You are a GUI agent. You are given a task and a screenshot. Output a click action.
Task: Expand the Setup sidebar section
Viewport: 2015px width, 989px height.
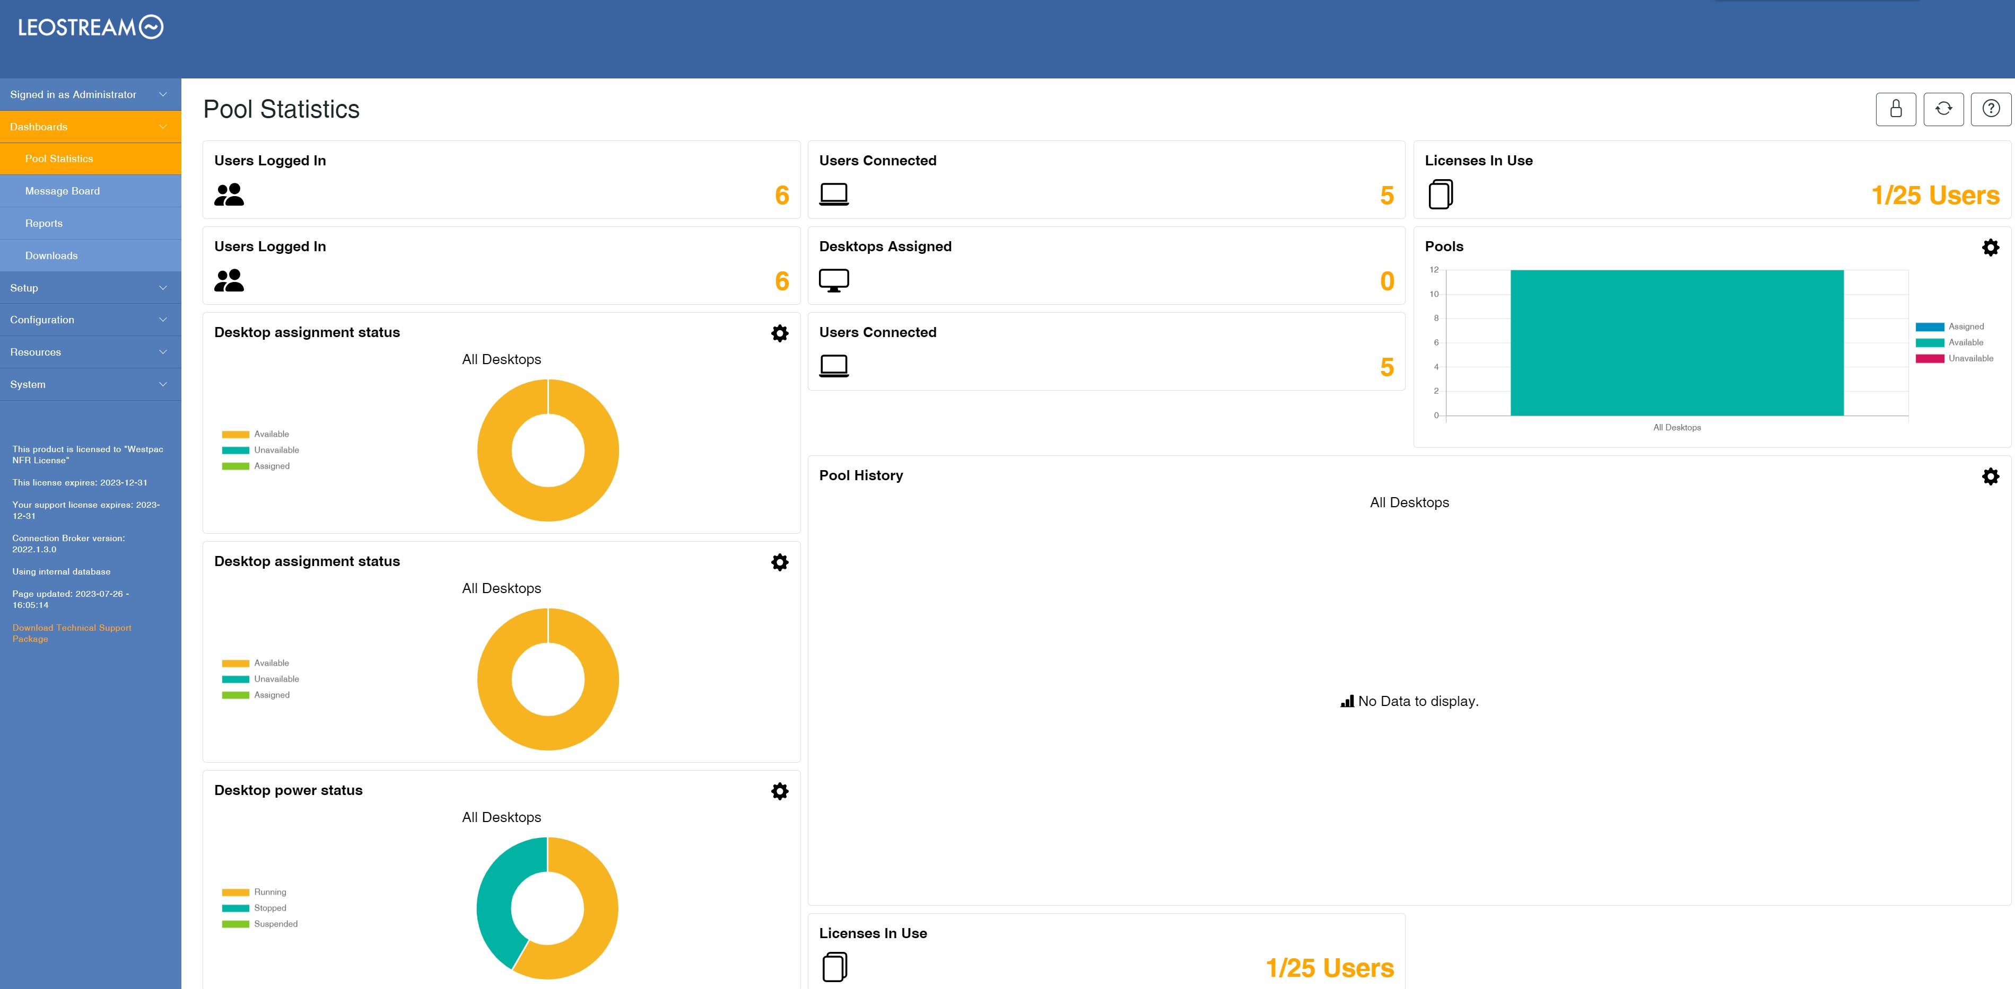point(91,288)
